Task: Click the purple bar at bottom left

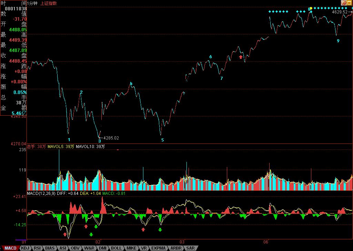Action: (x=21, y=240)
